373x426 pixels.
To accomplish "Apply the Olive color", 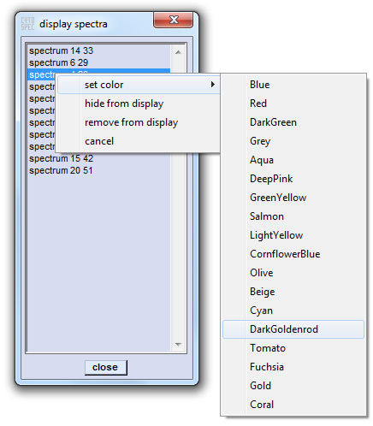I will tap(293, 273).
